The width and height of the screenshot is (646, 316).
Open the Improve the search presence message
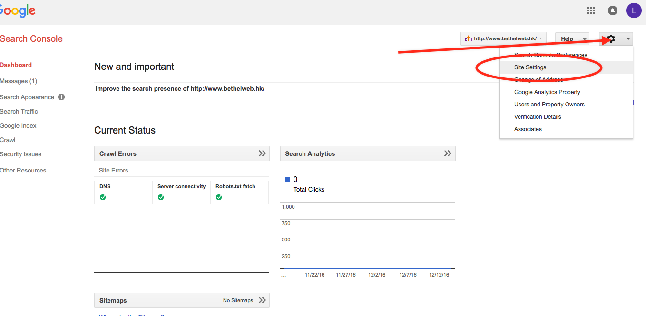[180, 89]
